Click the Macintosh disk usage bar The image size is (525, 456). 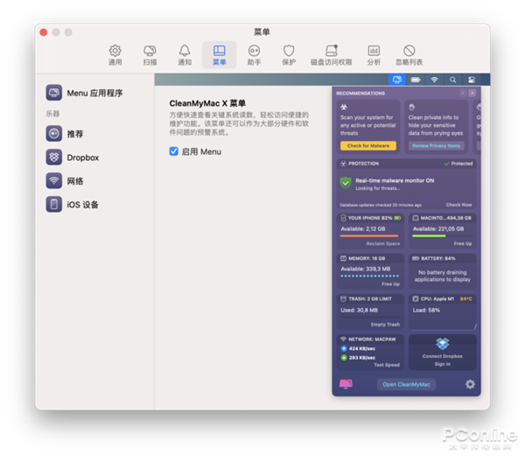[442, 236]
